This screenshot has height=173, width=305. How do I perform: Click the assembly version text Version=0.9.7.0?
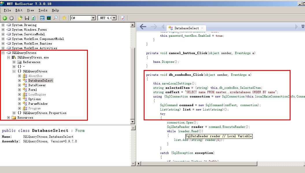click(x=64, y=141)
